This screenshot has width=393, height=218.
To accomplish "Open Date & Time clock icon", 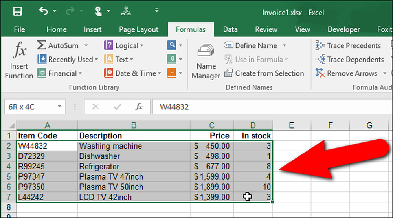I will (x=108, y=73).
